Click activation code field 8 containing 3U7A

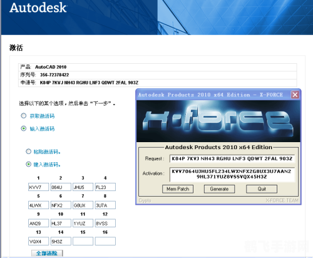pos(105,205)
